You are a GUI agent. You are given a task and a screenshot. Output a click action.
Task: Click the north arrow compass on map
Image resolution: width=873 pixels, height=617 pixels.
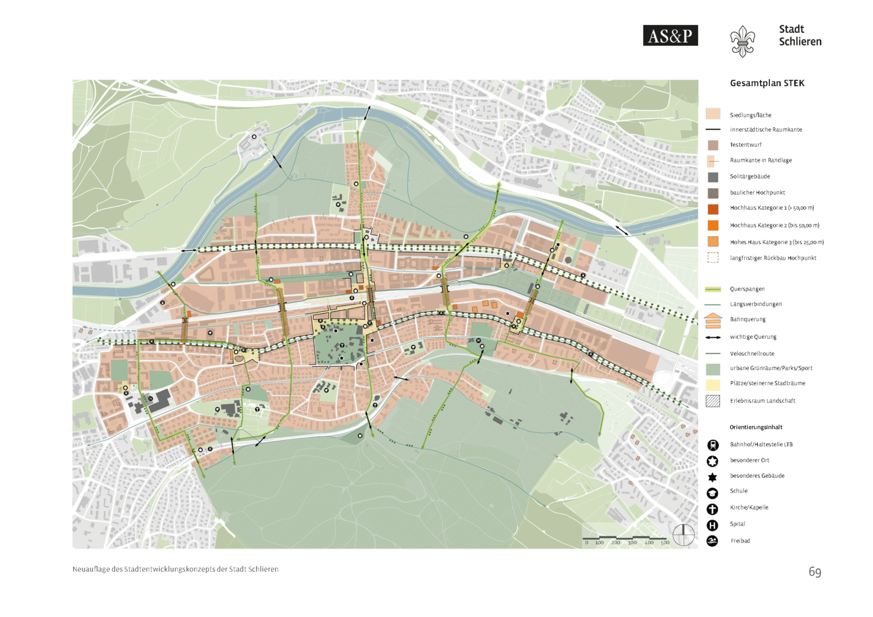[x=684, y=535]
